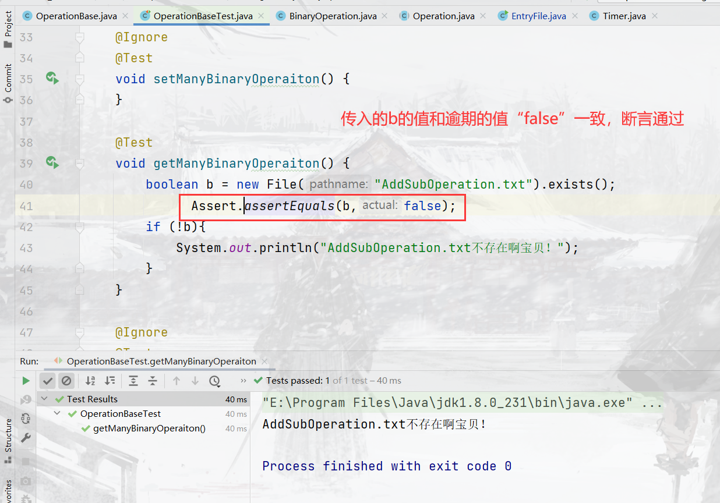720x503 pixels.
Task: Close the Timer.java tab
Action: tap(655, 16)
